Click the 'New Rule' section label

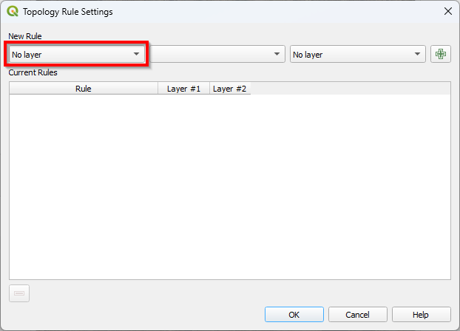25,36
